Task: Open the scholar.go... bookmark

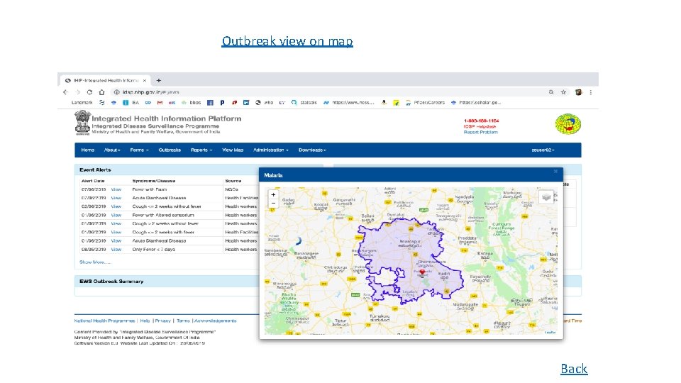Action: pos(476,103)
